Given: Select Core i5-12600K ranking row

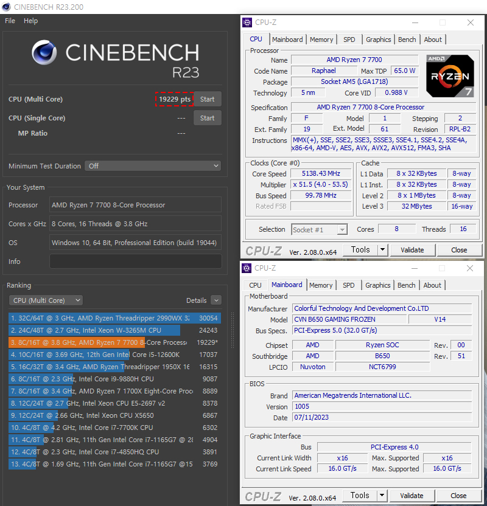Looking at the screenshot, I should [x=114, y=355].
